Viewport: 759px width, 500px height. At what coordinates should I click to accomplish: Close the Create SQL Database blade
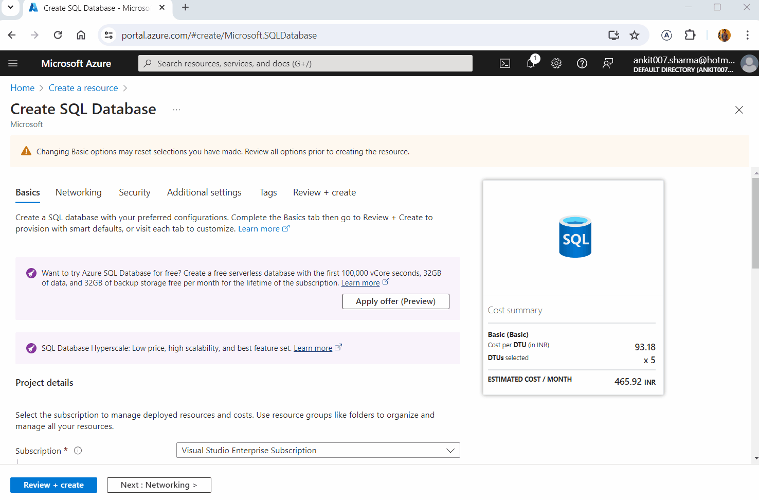739,110
